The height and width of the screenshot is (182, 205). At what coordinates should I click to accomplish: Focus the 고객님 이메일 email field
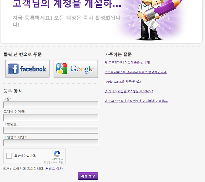(51, 118)
